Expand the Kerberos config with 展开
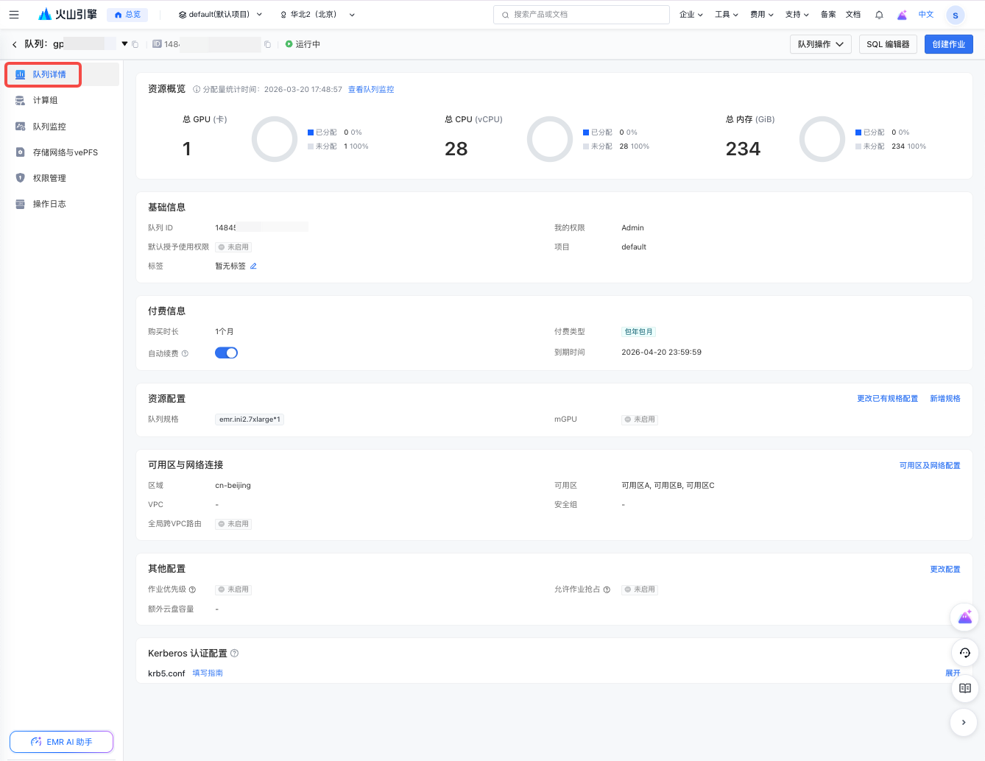This screenshot has width=985, height=761. [x=953, y=673]
